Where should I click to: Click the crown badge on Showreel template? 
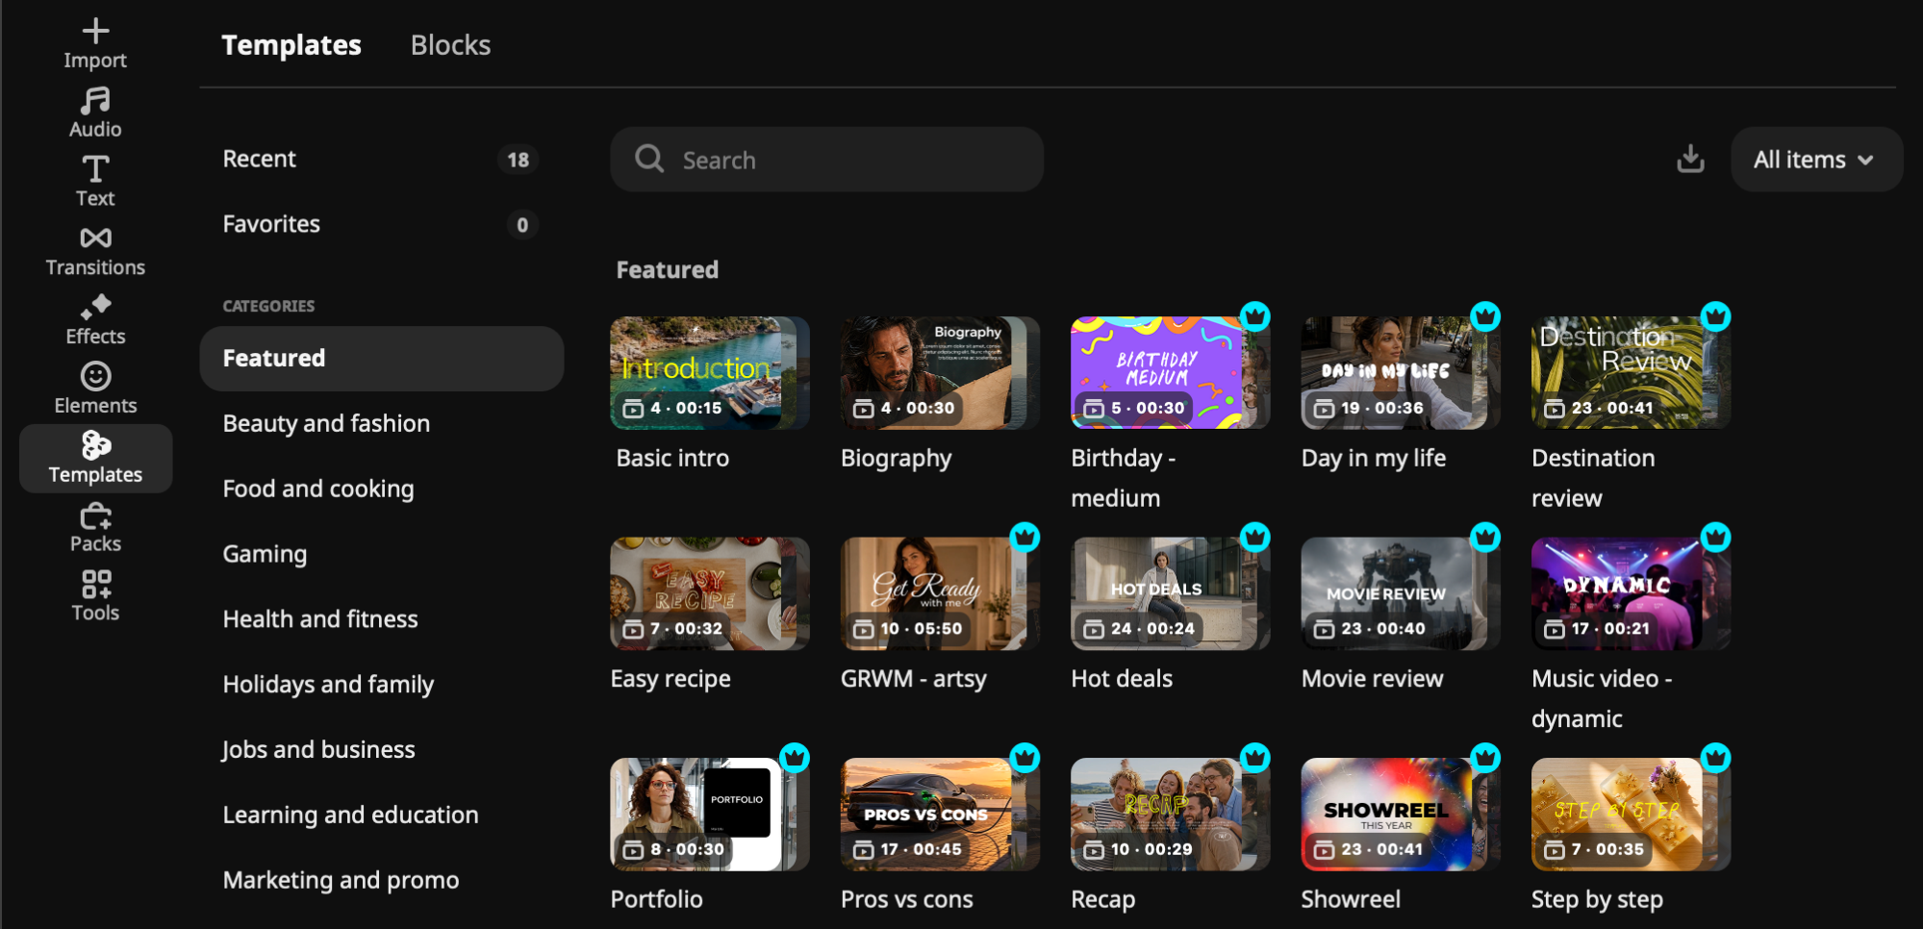pyautogui.click(x=1485, y=758)
